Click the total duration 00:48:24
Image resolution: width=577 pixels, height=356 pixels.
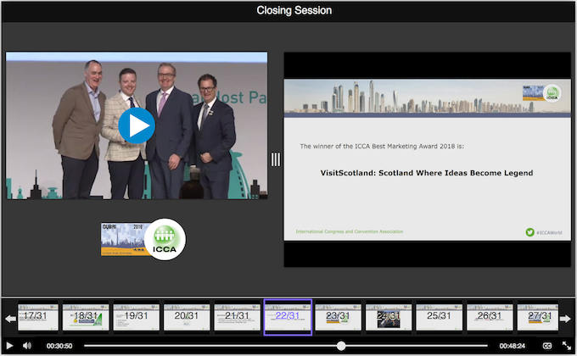pyautogui.click(x=512, y=346)
